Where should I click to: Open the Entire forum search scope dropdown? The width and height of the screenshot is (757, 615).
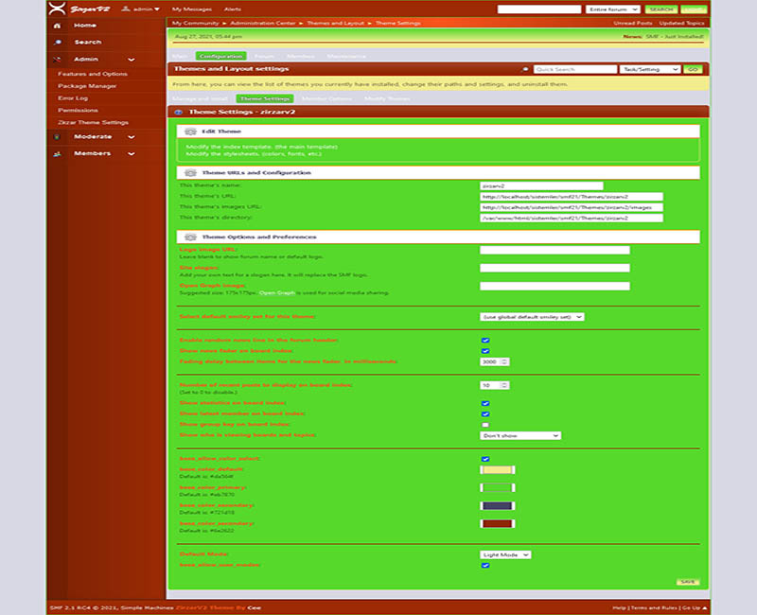point(613,9)
